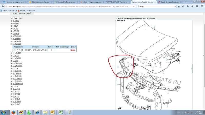Go to the home page icon
Screen dimensions: 205x115
pyautogui.click(x=192, y=6)
